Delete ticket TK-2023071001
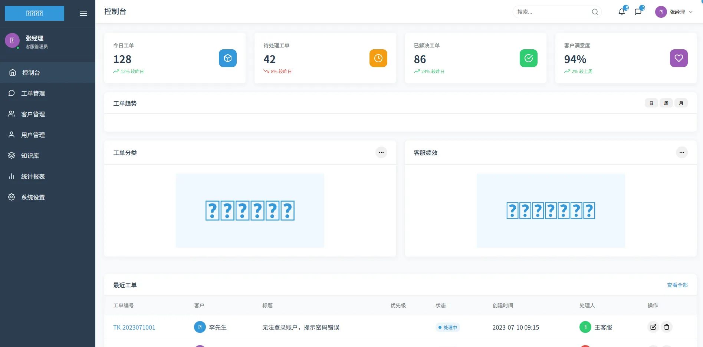Image resolution: width=703 pixels, height=347 pixels. coord(667,327)
